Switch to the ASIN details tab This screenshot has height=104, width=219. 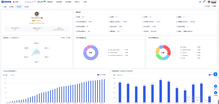(11, 7)
